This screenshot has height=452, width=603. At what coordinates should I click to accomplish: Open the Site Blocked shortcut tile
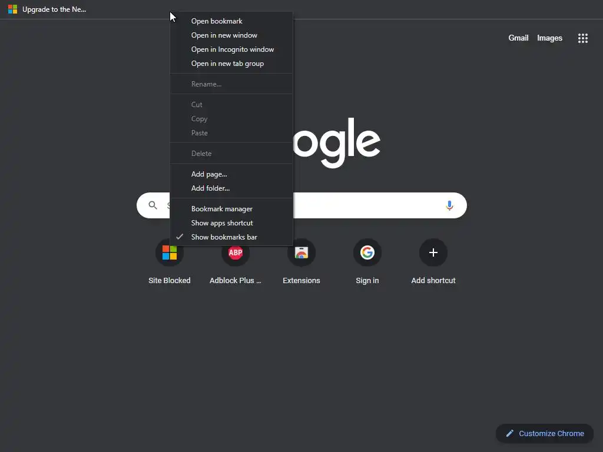point(169,253)
